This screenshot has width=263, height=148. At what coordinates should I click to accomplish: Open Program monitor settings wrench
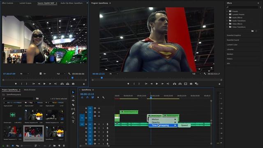(x=205, y=74)
